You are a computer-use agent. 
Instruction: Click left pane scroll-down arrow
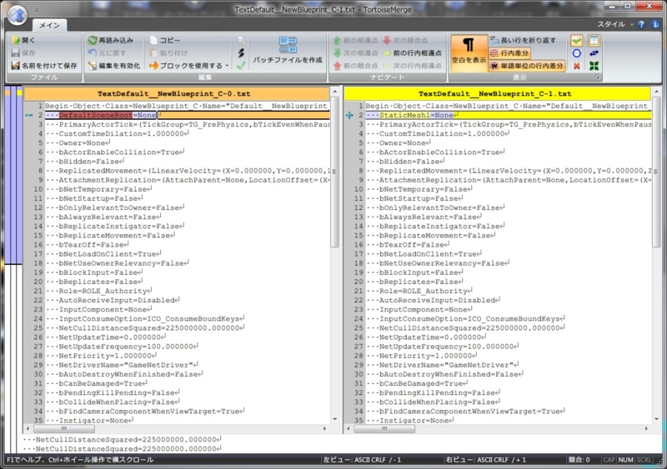[334, 419]
